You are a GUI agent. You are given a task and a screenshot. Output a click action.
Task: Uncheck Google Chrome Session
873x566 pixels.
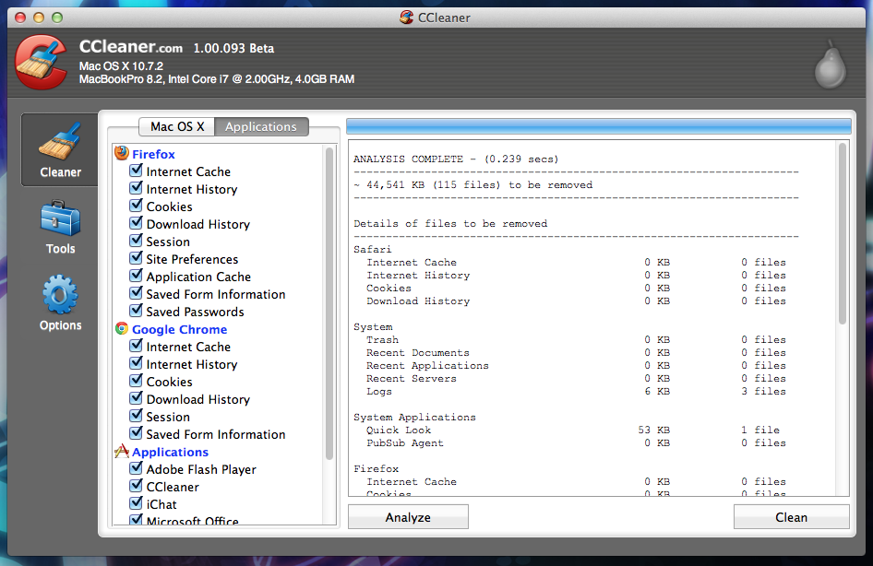pos(136,416)
